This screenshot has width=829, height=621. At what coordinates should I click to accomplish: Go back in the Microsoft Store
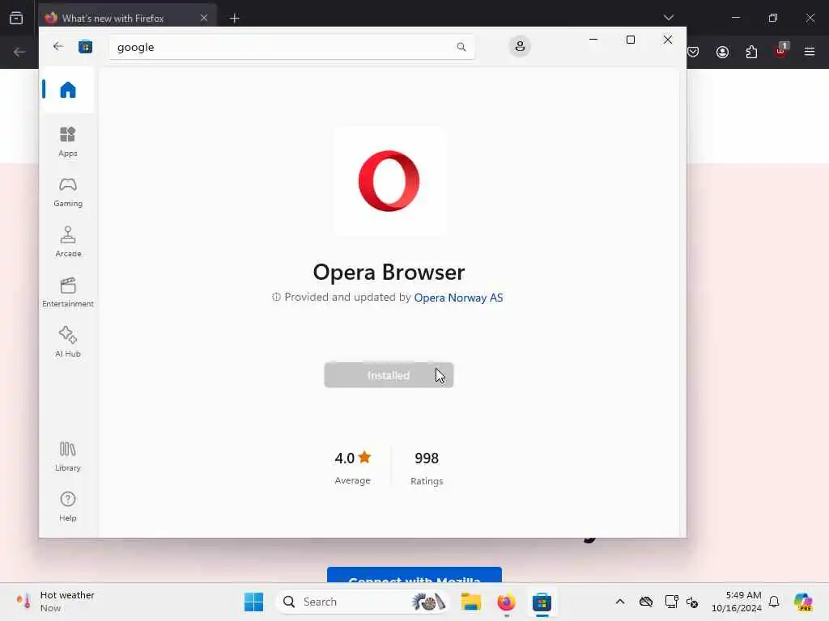(x=58, y=46)
